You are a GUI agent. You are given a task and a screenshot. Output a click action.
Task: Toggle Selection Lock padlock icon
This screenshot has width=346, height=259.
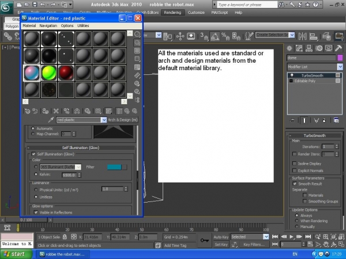[x=65, y=237]
